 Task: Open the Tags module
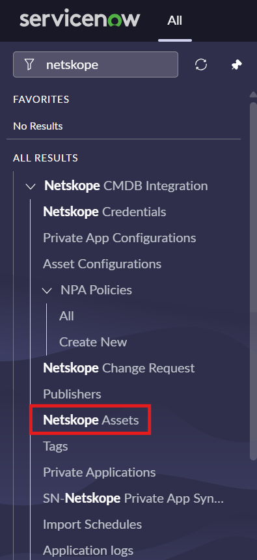pyautogui.click(x=55, y=446)
